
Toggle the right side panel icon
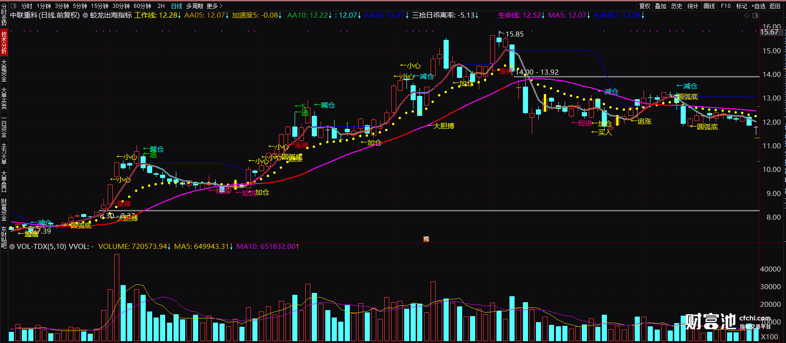(x=755, y=15)
